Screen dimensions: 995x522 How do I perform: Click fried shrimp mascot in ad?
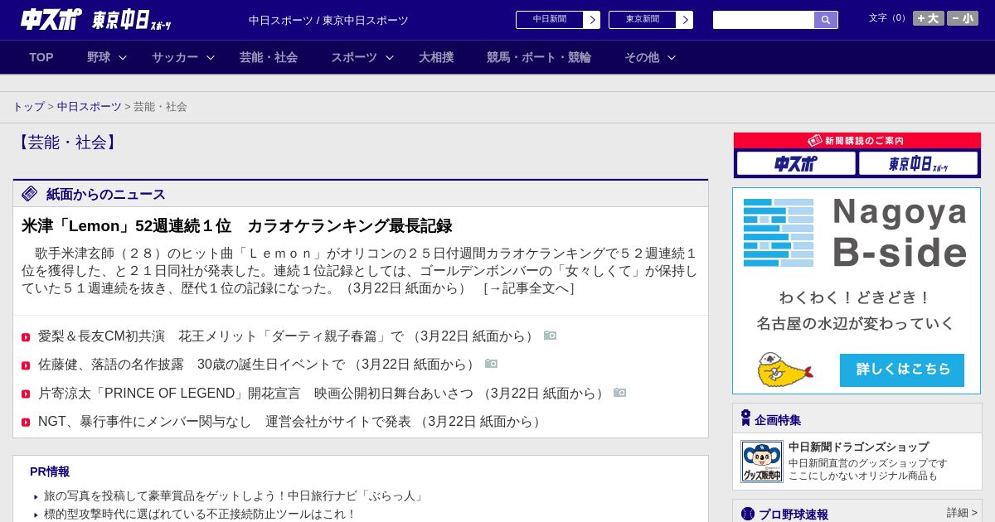click(x=784, y=370)
